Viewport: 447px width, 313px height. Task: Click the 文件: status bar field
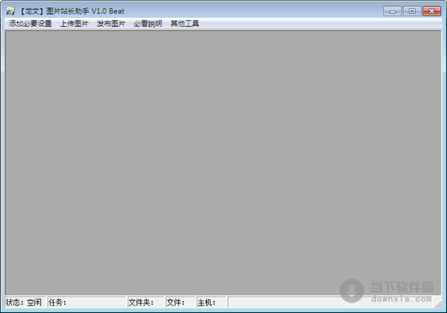coord(180,302)
